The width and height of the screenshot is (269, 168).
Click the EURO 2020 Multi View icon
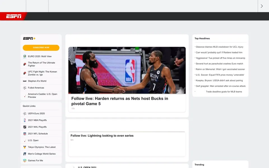point(25,56)
